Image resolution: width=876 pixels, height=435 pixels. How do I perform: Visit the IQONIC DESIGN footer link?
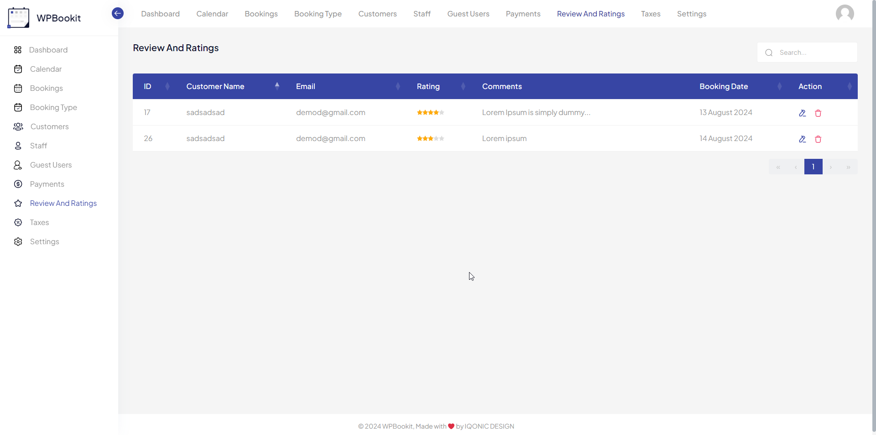coord(489,426)
